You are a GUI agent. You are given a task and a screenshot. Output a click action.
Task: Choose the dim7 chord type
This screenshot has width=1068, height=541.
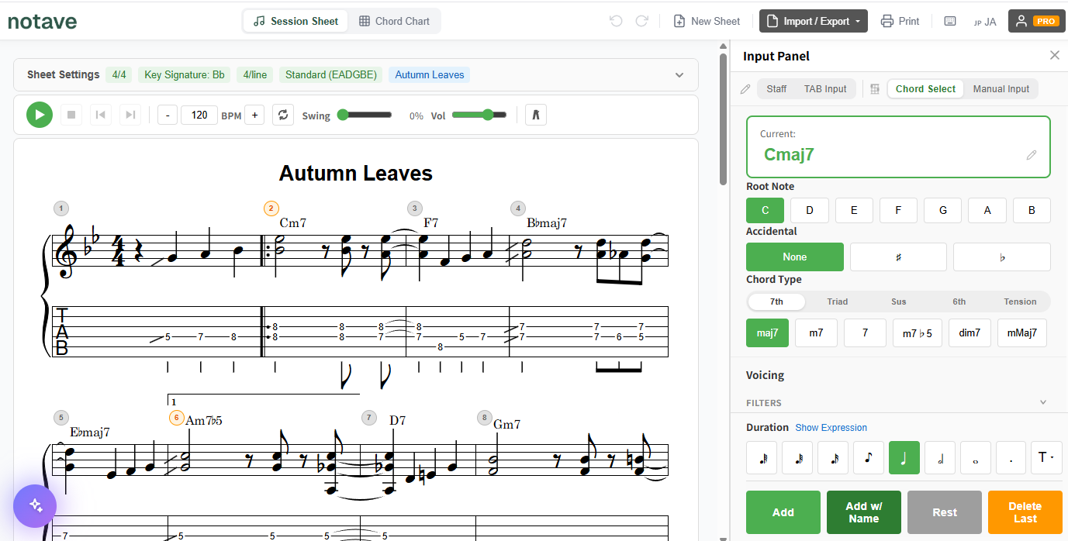969,333
